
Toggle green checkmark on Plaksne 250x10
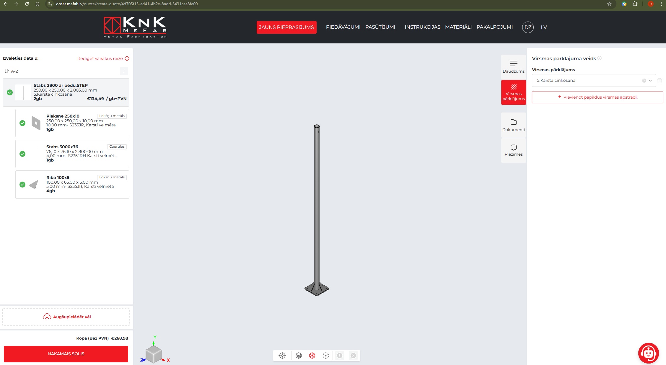(22, 123)
